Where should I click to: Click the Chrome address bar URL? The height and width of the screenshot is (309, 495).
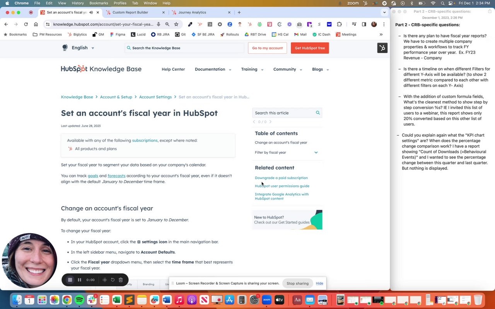(103, 24)
